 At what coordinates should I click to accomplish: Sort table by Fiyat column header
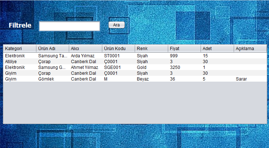pos(184,49)
